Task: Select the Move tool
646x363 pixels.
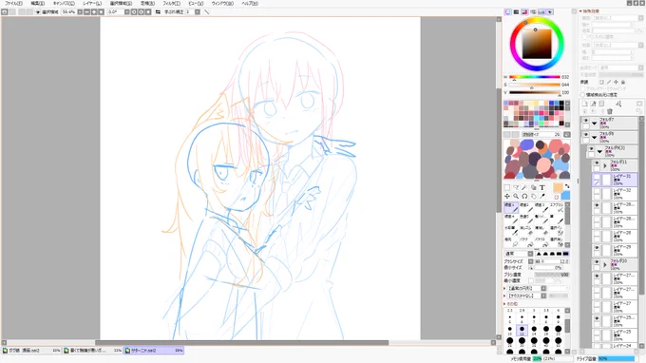Action: coord(507,196)
